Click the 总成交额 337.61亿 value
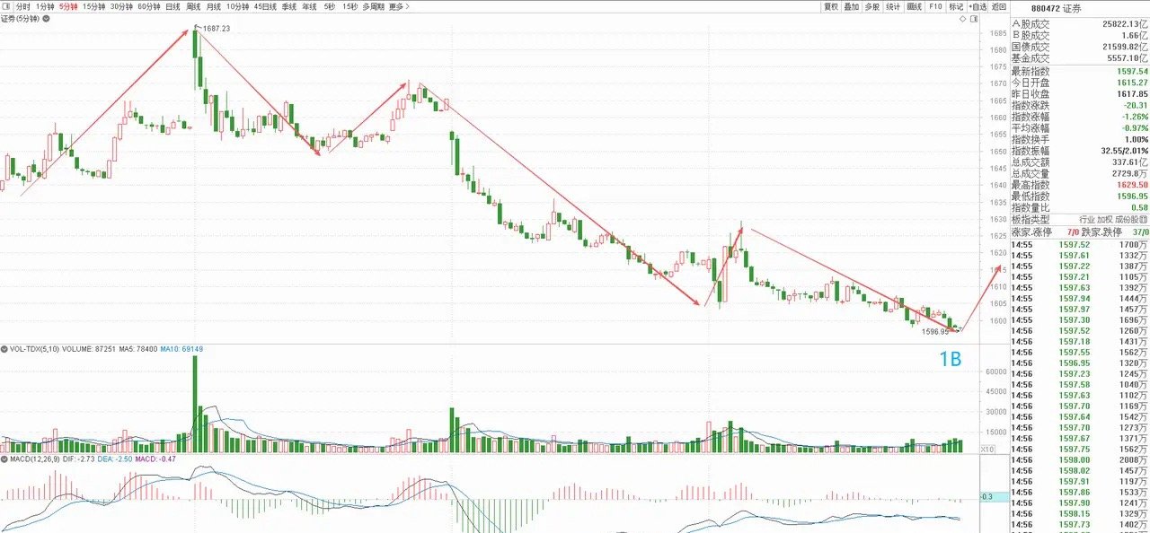Screen dimensions: 1150x533 [1132, 162]
